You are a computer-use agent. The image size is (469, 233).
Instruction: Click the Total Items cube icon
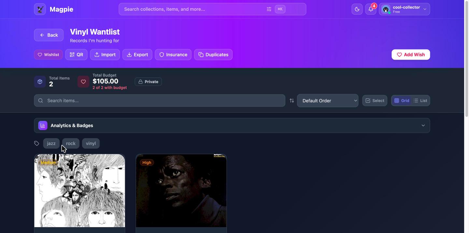click(x=40, y=81)
